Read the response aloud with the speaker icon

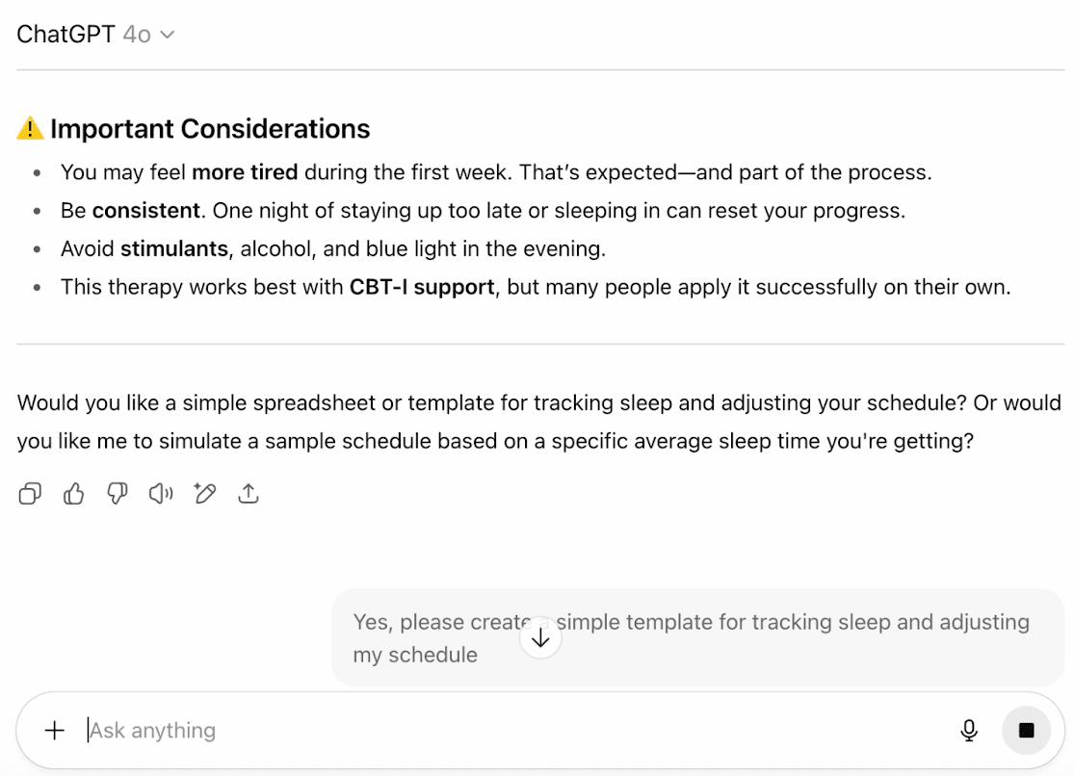160,493
